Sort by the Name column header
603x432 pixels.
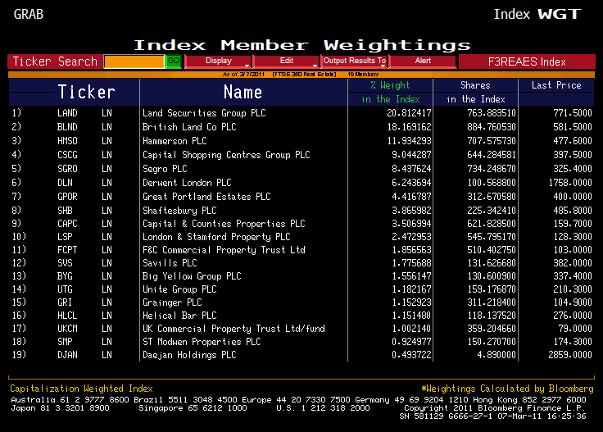(243, 93)
